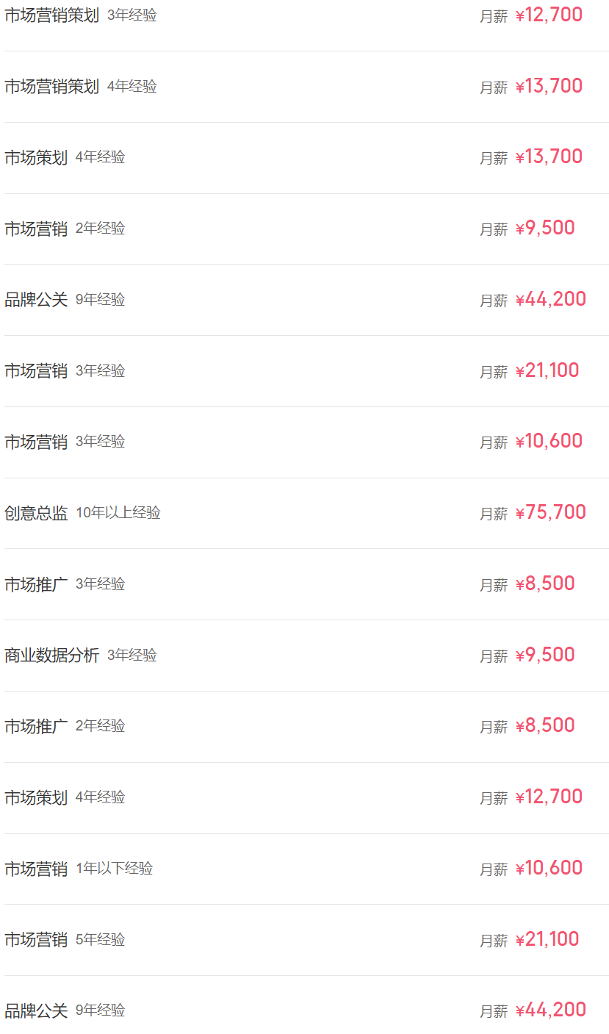The image size is (609, 1034).
Task: Open the 市场推广 2年经验 job title
Action: [36, 726]
